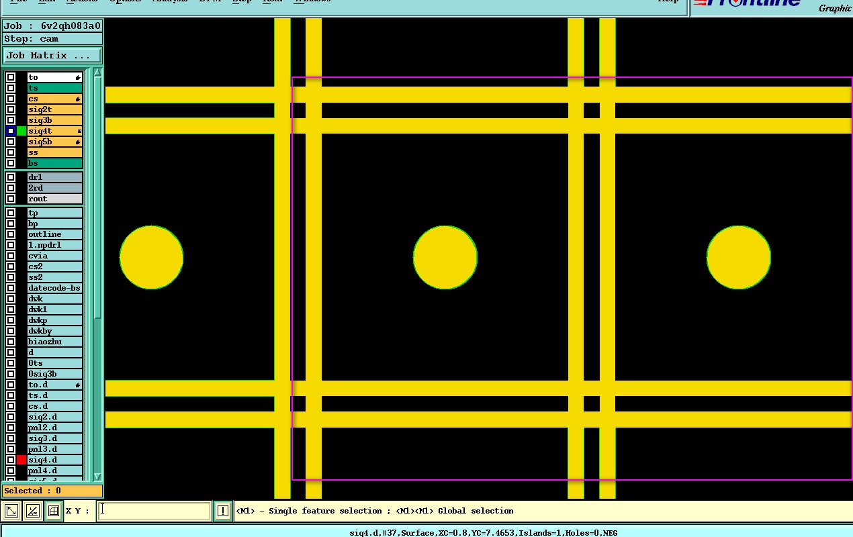Toggle the checkbox for the 'to' layer
This screenshot has height=537, width=853.
(x=11, y=77)
